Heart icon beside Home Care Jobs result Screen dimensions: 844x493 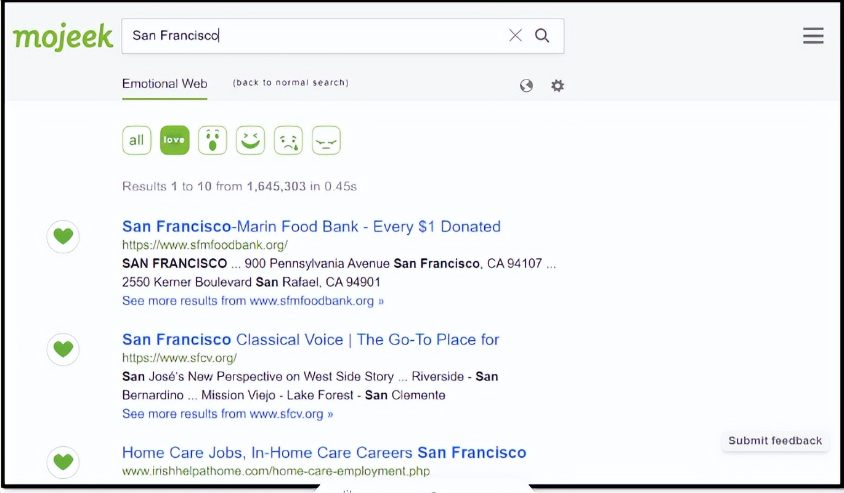(63, 462)
